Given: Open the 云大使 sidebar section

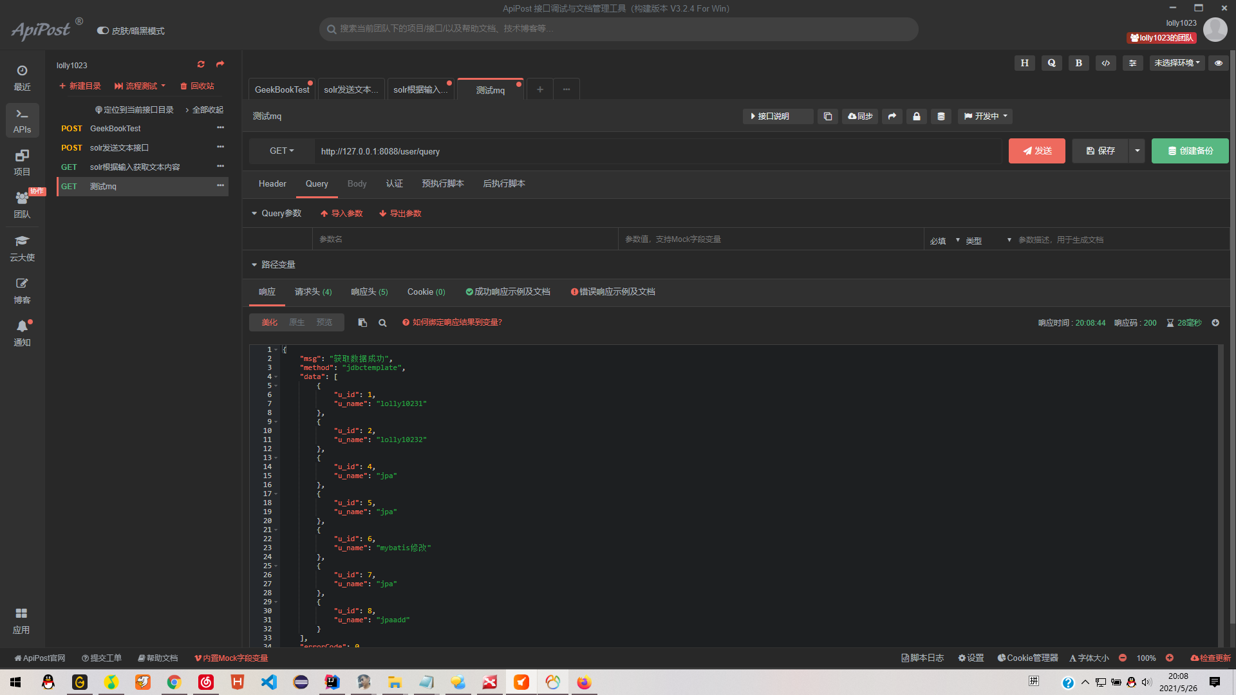Looking at the screenshot, I should (22, 248).
